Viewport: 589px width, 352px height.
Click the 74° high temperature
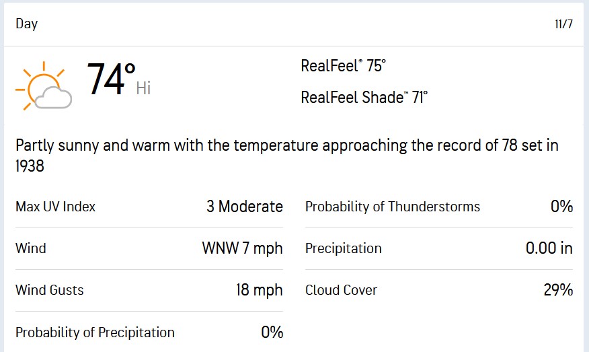(x=111, y=79)
